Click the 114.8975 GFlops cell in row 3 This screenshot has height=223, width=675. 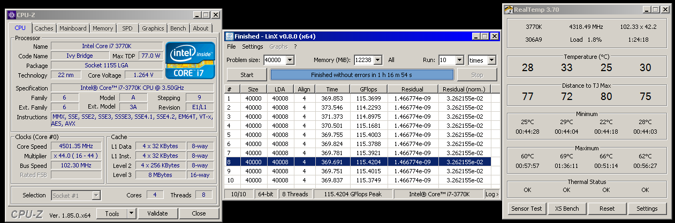point(369,116)
